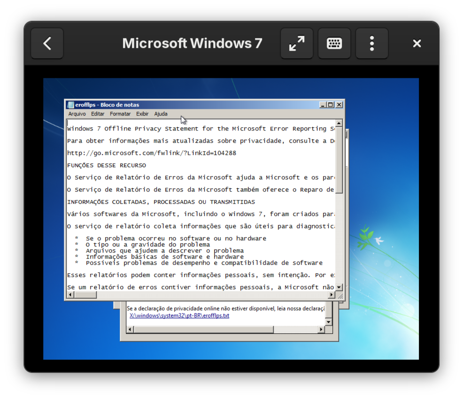Click the bullet 'Arquivos que ajudem a descrever o problema'
Screen dimensions: 463x399
(x=164, y=251)
